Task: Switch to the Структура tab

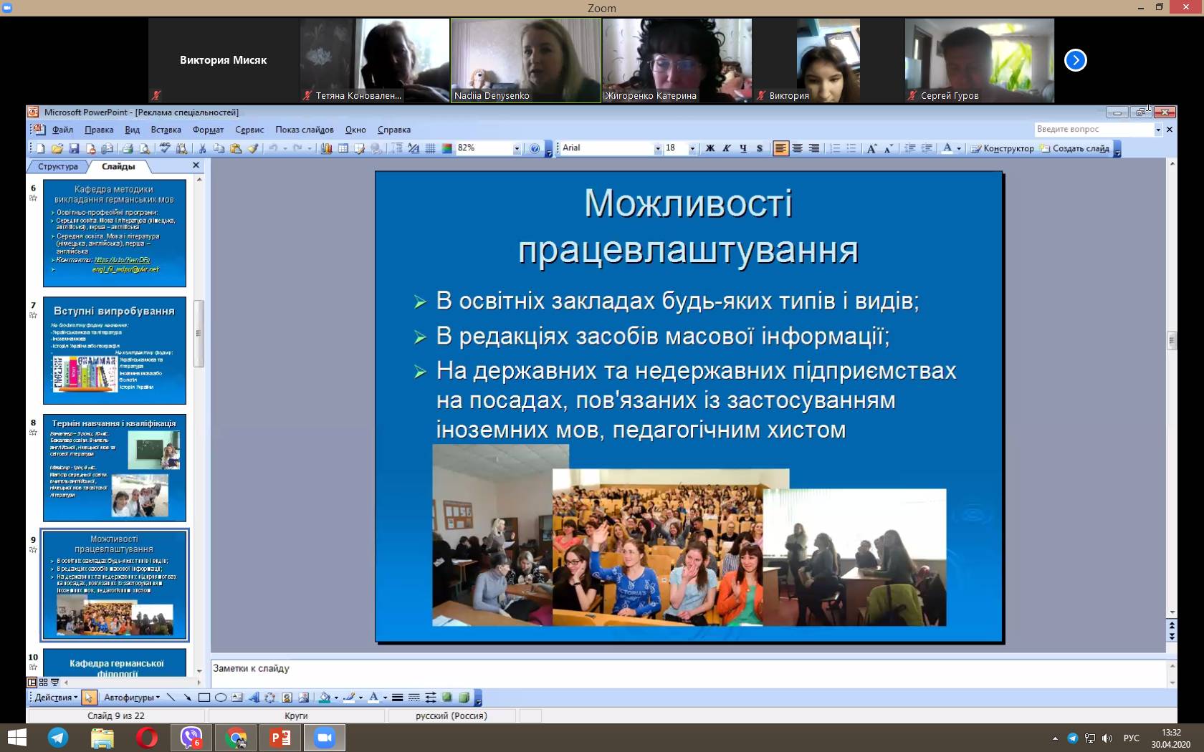Action: tap(58, 166)
